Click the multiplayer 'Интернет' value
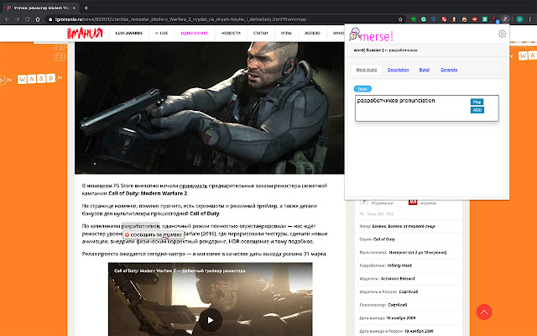This screenshot has width=537, height=336. tap(418, 252)
